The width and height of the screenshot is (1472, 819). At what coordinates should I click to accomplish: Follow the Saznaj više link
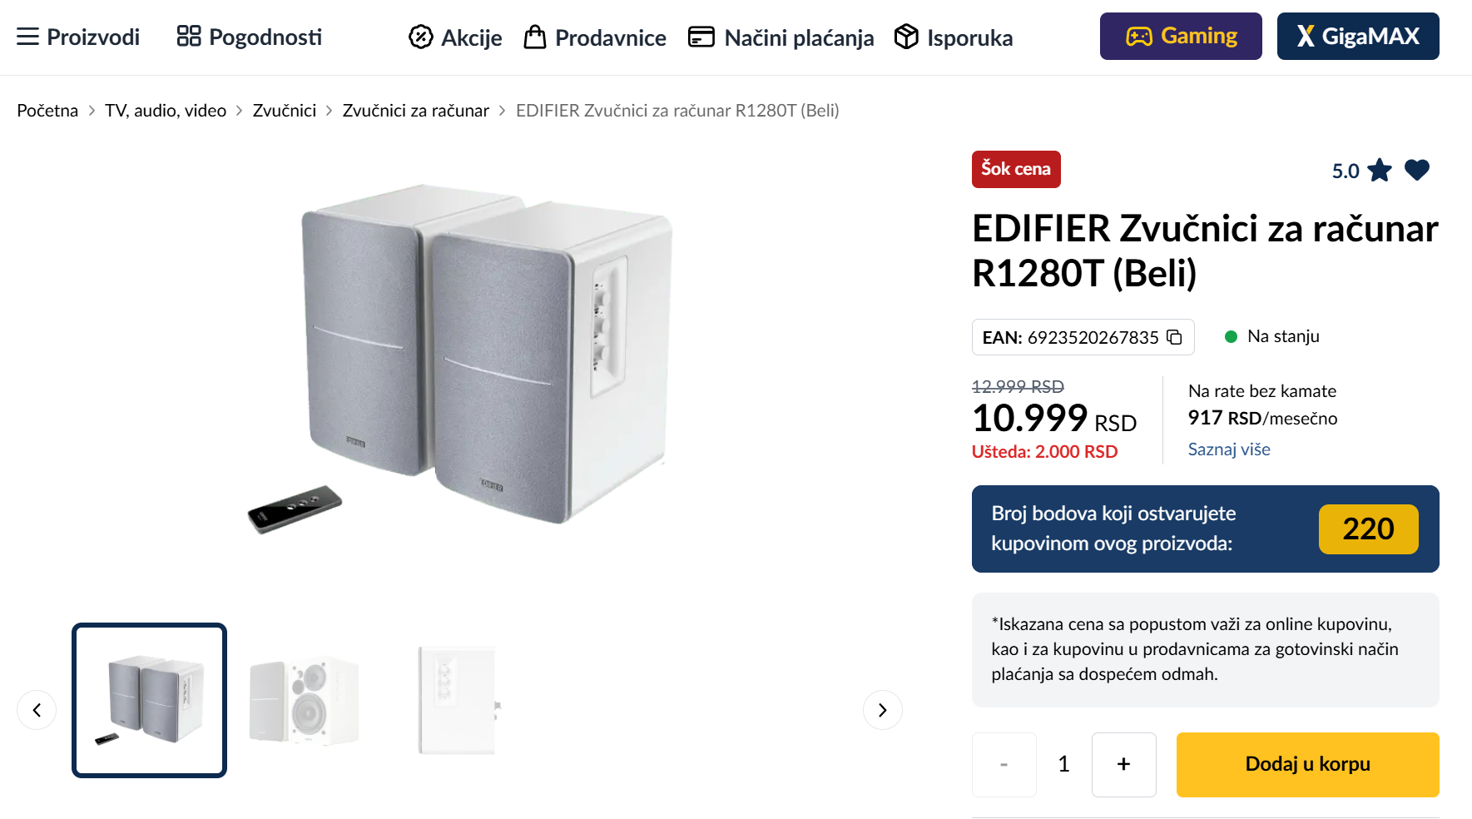pyautogui.click(x=1228, y=449)
